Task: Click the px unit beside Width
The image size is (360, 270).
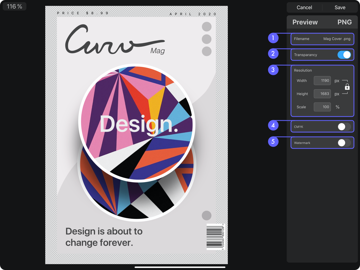Action: (337, 81)
